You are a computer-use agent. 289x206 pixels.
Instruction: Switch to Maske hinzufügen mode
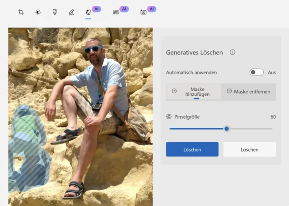194,92
